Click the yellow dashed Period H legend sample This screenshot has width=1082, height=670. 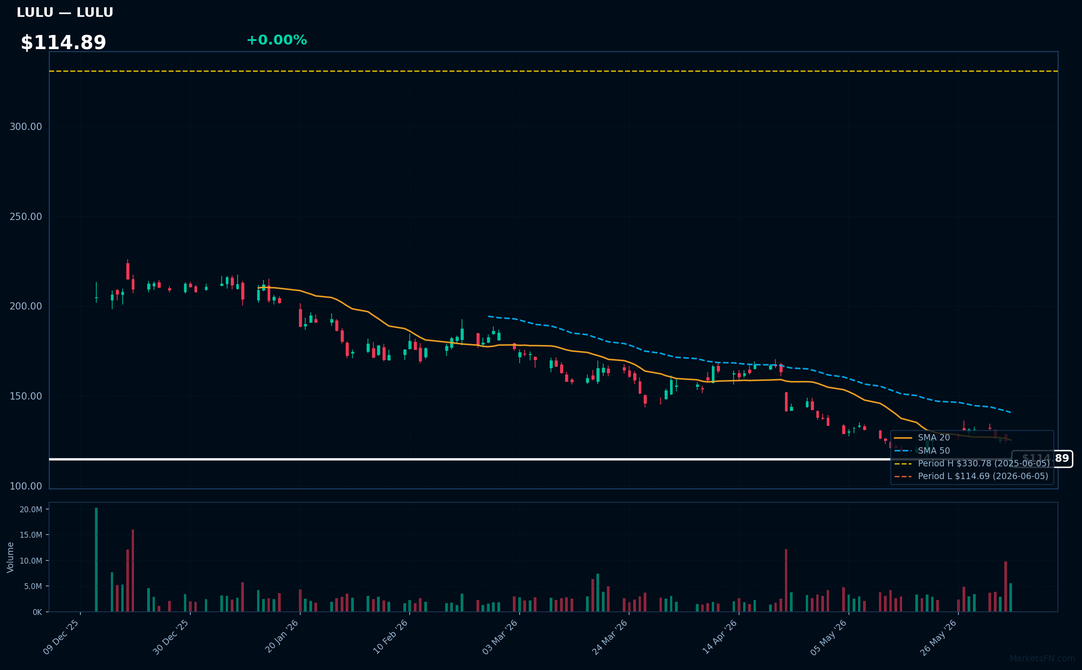903,464
